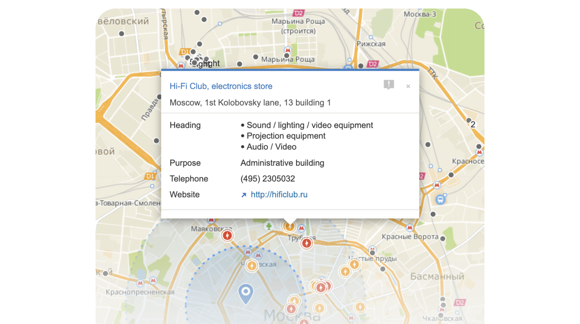Click the green tree park icon
This screenshot has height=324, width=580.
(x=269, y=226)
